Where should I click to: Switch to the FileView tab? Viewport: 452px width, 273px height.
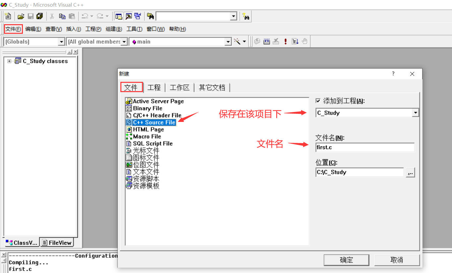pos(57,243)
